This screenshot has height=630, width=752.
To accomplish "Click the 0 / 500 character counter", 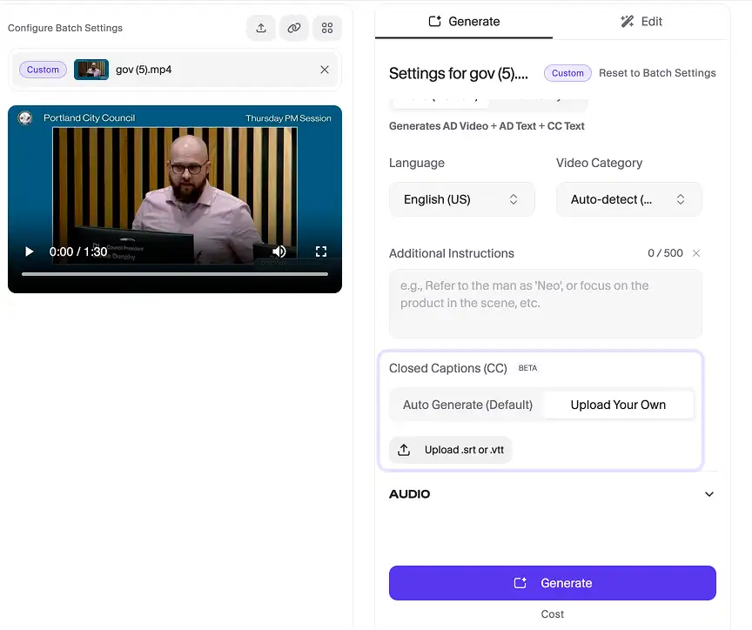I will 665,253.
